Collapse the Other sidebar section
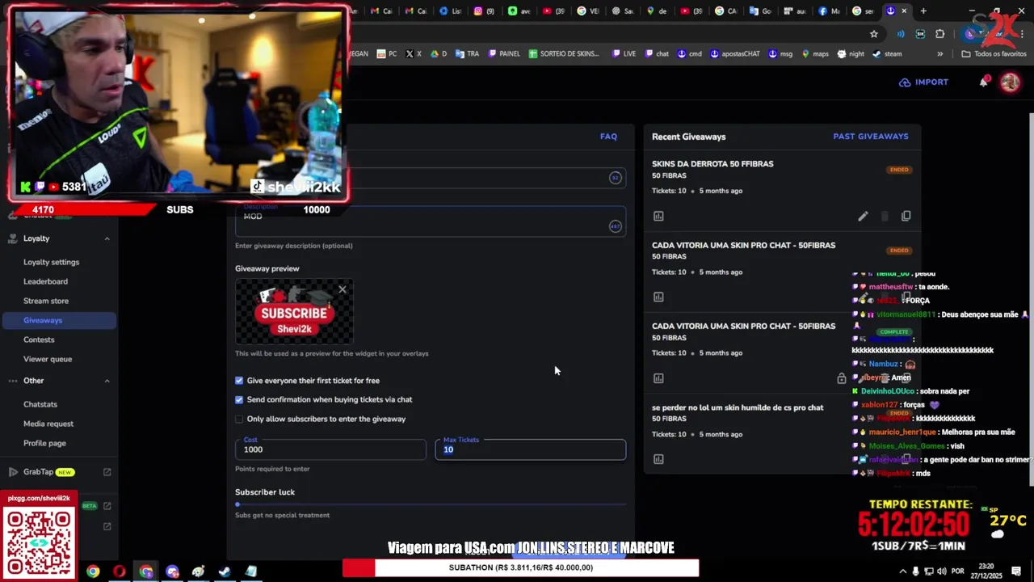Screen dimensions: 1034x582 [x=107, y=381]
